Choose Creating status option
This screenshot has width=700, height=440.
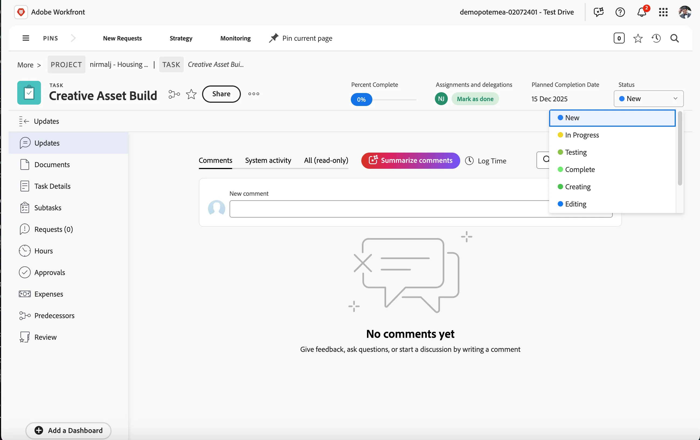pos(612,187)
